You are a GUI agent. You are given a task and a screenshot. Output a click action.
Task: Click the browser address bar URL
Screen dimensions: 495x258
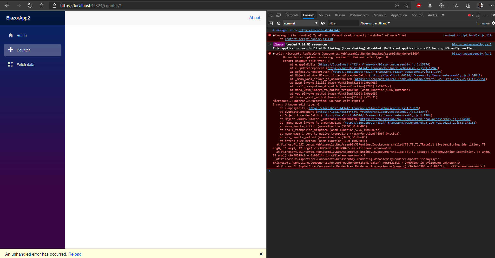pos(91,5)
